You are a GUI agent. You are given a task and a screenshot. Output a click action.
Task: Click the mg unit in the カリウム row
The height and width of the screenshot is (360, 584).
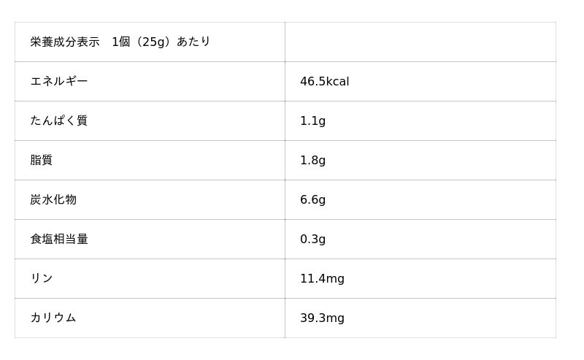[336, 318]
